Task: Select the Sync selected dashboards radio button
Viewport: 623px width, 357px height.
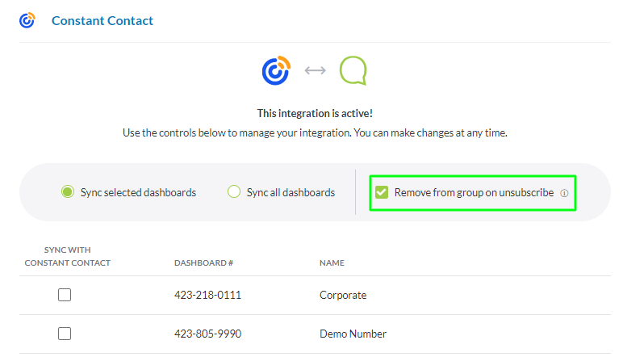Action: [x=68, y=192]
